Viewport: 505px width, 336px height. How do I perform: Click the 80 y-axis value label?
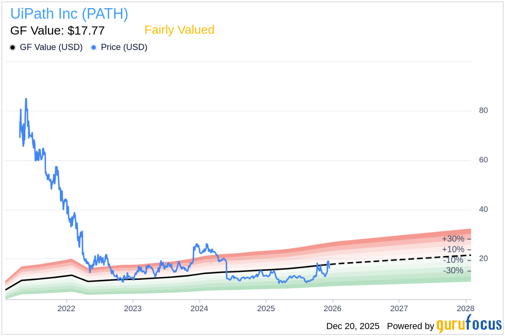tap(483, 110)
